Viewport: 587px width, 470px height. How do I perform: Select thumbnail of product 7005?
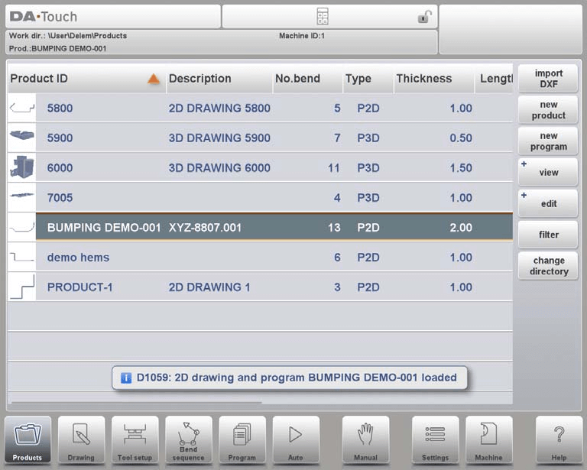[x=21, y=198]
